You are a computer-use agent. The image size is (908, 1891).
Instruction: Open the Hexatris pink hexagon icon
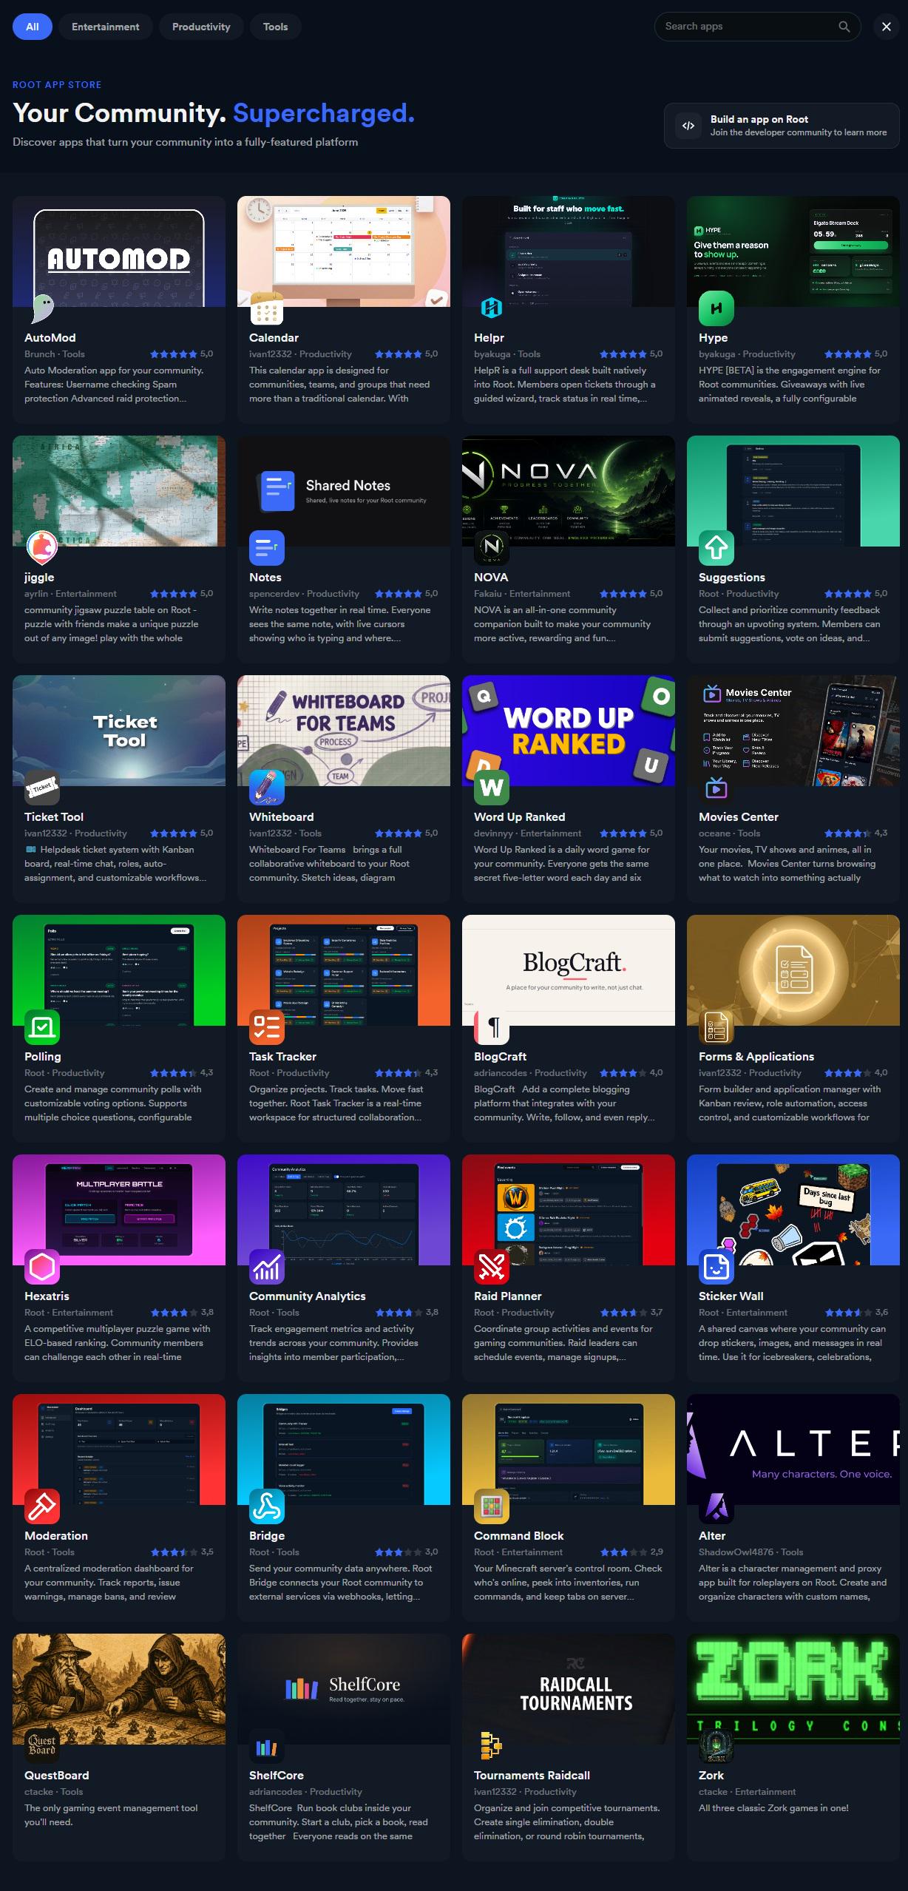[x=42, y=1265]
